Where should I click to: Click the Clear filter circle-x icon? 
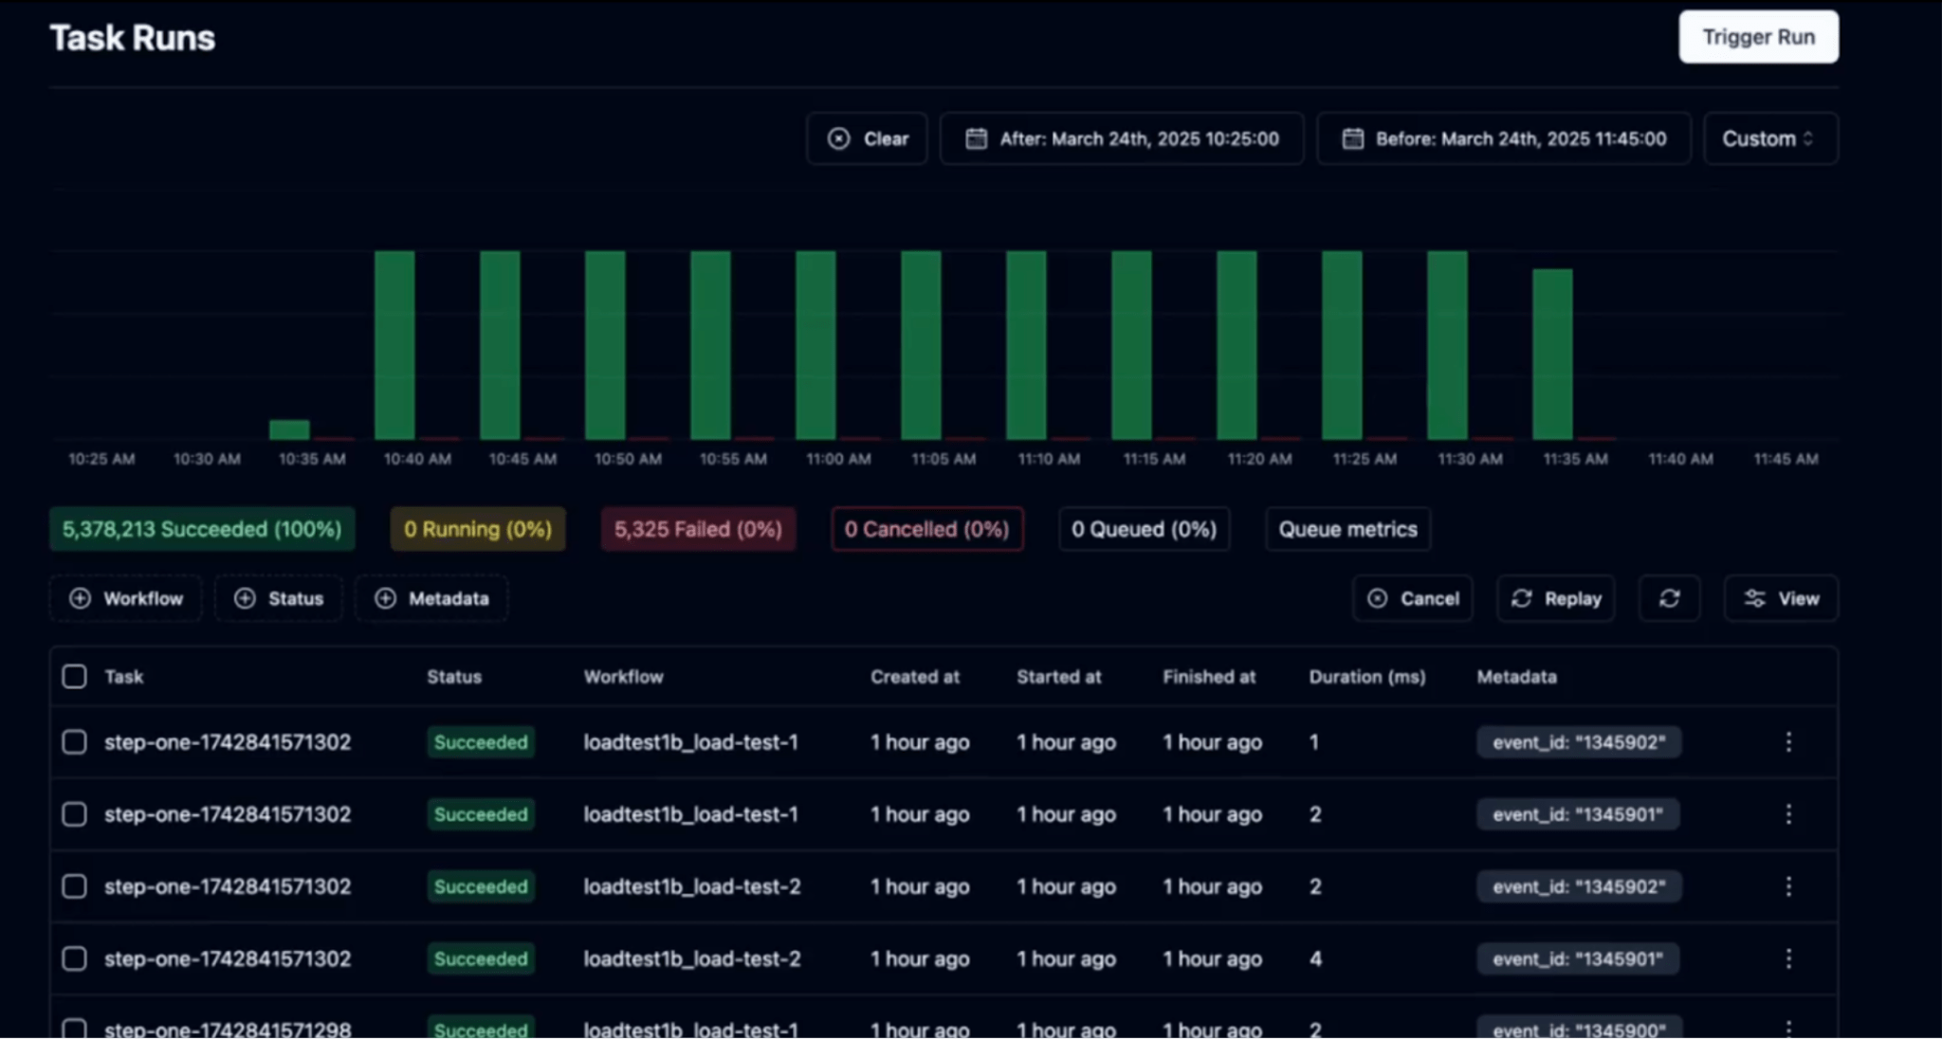(838, 138)
